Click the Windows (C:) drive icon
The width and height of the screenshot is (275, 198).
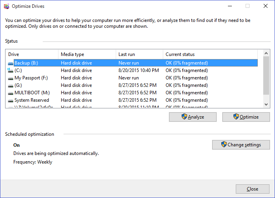coord(11,70)
